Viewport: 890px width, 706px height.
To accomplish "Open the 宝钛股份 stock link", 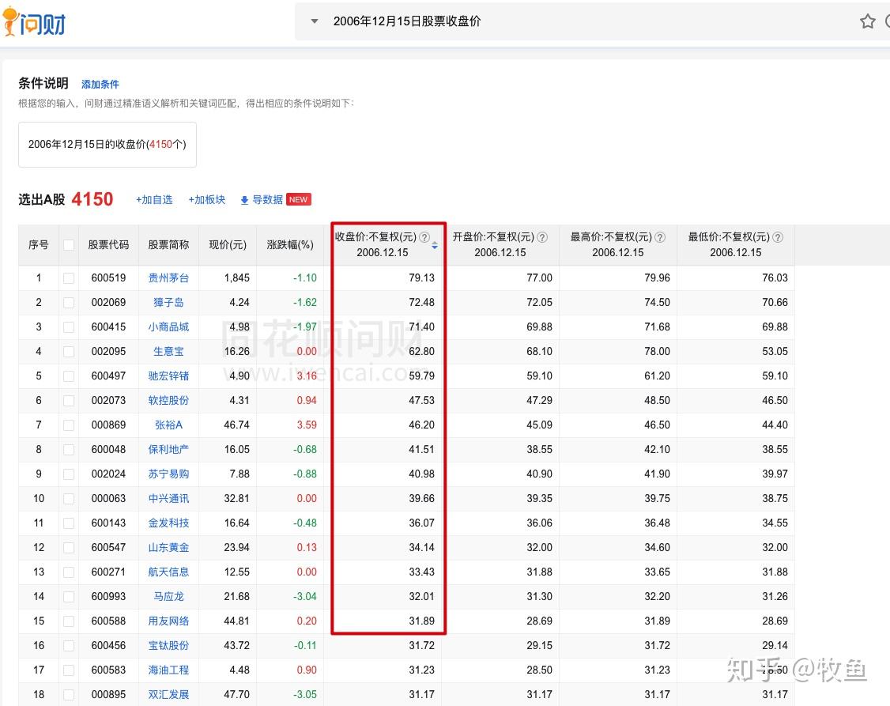I will 168,645.
